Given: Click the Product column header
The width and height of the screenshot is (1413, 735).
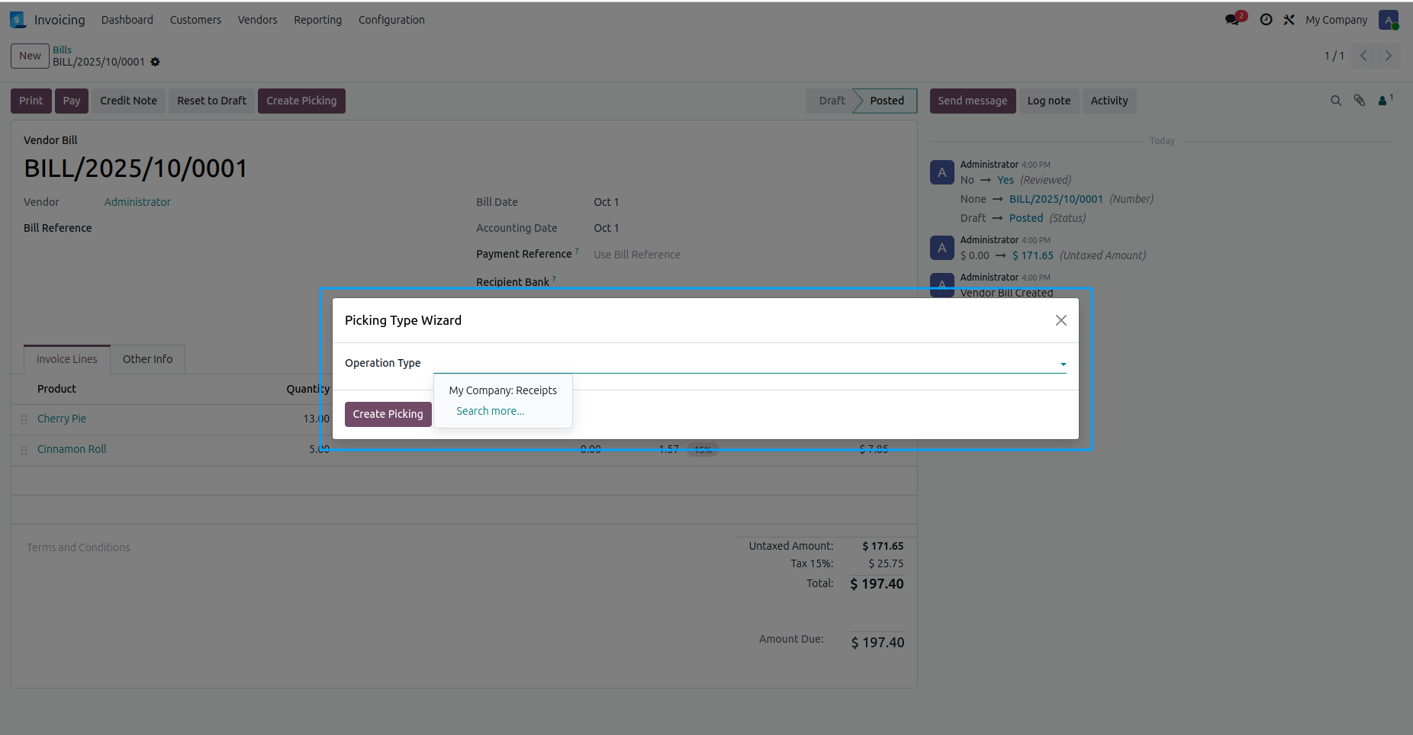Looking at the screenshot, I should point(56,389).
